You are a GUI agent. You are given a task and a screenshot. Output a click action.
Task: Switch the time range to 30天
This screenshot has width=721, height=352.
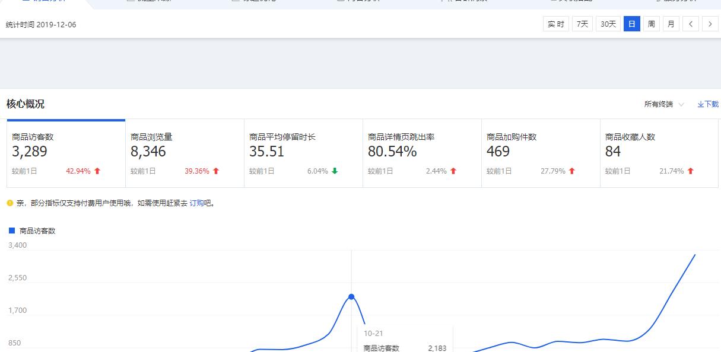[x=608, y=24]
